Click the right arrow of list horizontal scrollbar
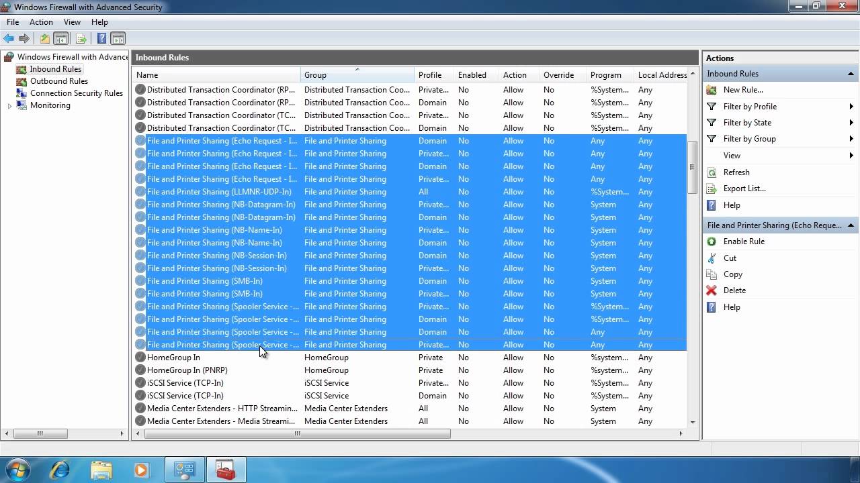Viewport: 860px width, 483px height. tap(681, 433)
